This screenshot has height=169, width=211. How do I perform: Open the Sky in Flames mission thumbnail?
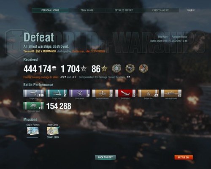[x=33, y=131]
